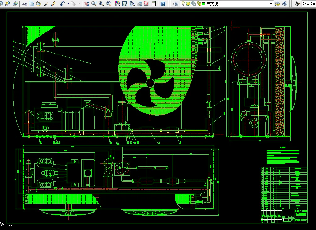Open the Properties palette icon
The height and width of the screenshot is (230, 316).
point(118,4)
